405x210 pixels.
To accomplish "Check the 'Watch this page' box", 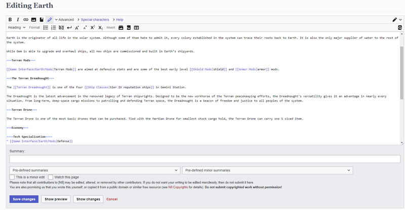I will 51,177.
